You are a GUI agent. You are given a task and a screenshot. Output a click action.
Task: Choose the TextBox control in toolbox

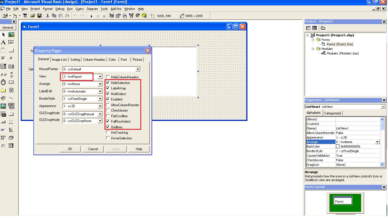point(11,43)
